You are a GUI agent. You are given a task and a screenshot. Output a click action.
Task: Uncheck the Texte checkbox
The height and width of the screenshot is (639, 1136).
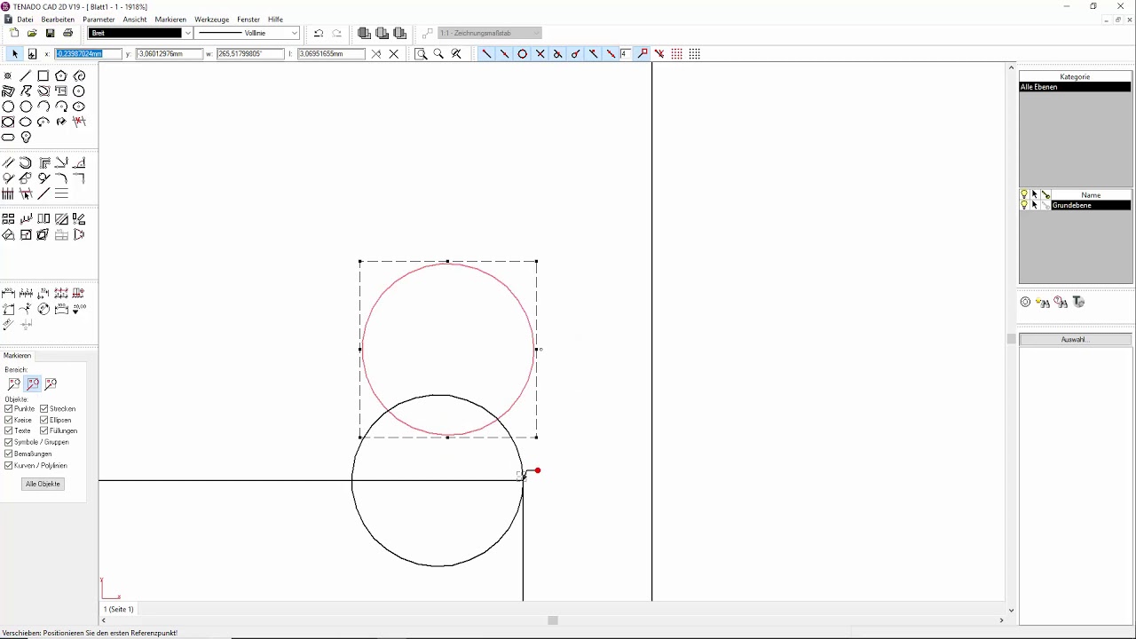(9, 430)
